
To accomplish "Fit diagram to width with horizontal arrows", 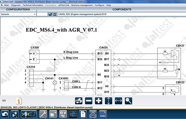I will click(118, 101).
